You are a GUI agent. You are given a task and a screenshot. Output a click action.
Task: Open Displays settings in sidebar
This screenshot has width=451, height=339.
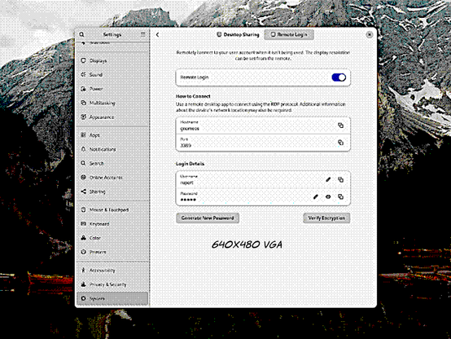pyautogui.click(x=112, y=60)
